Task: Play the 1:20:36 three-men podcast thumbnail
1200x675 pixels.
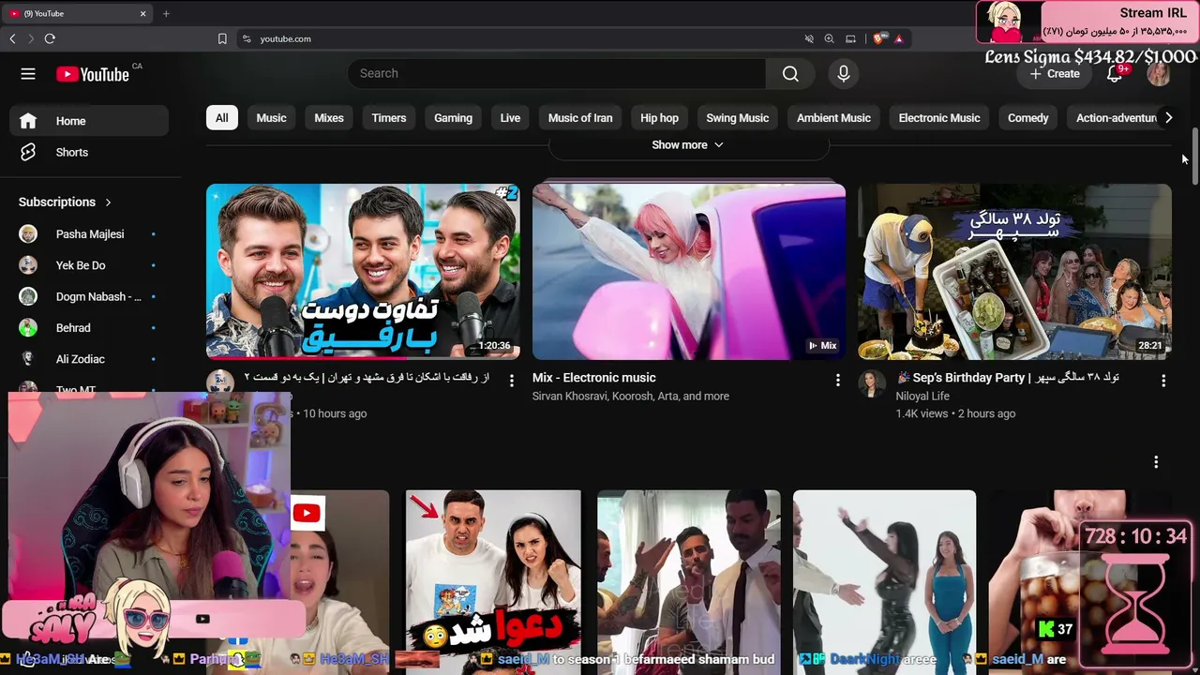Action: pyautogui.click(x=363, y=272)
